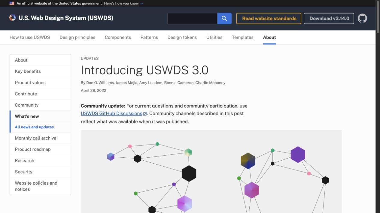Open Product values sidebar link
The image size is (380, 213).
(40, 83)
